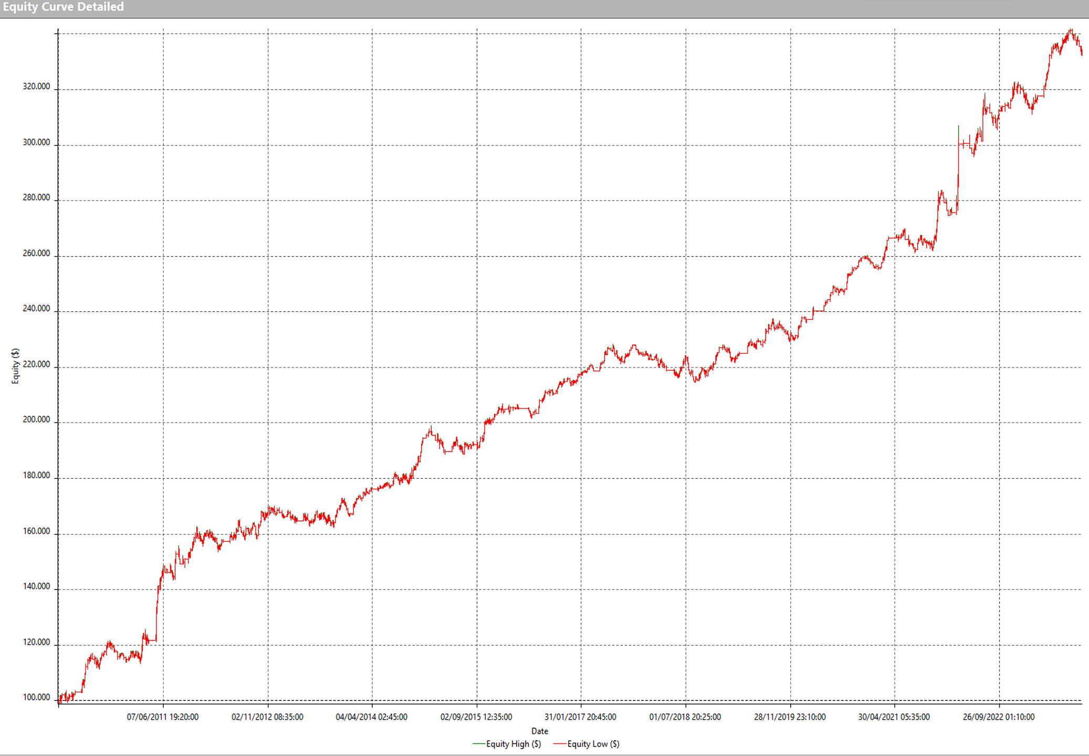Screen dimensions: 1089x756
Task: Click the 260.000 y-axis tick label
Action: click(36, 254)
